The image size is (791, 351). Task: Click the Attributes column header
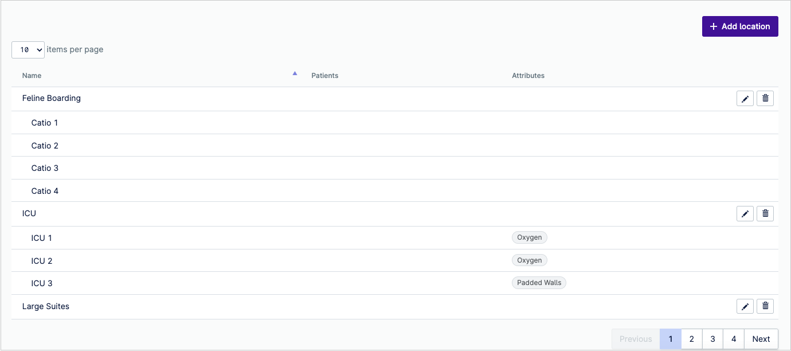point(528,76)
